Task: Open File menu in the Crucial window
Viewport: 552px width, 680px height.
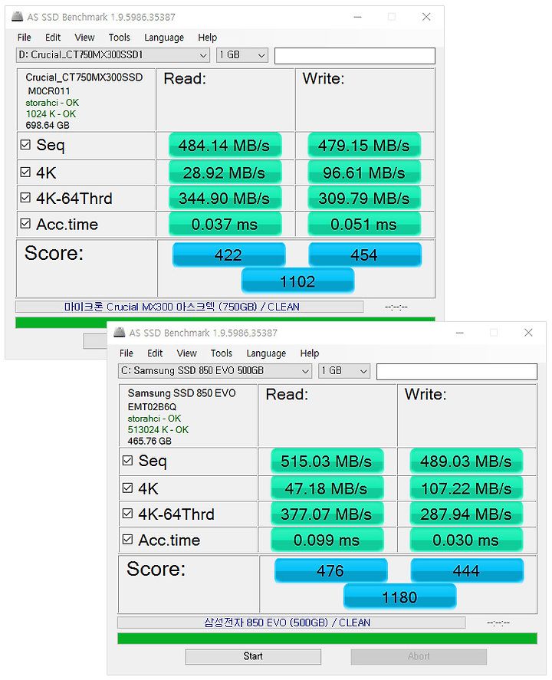Action: (x=25, y=38)
